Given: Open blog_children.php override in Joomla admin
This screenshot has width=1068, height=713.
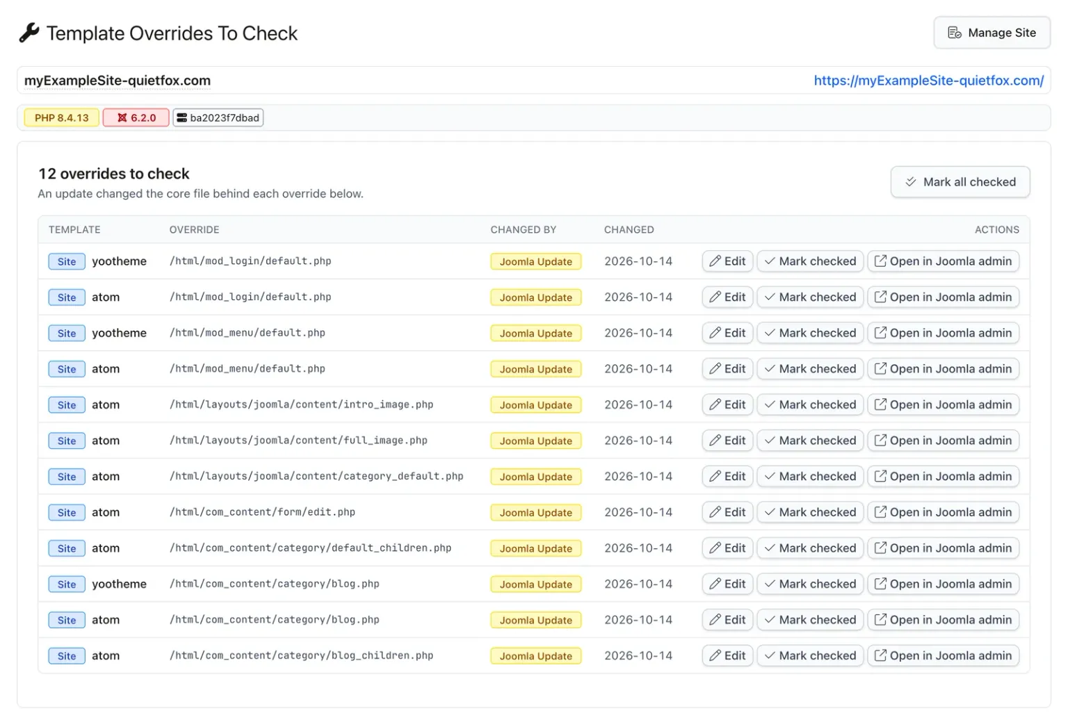Looking at the screenshot, I should (943, 656).
